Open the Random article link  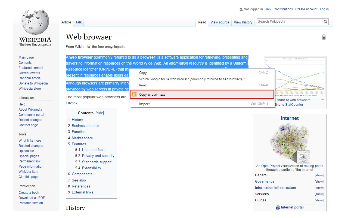(x=30, y=78)
